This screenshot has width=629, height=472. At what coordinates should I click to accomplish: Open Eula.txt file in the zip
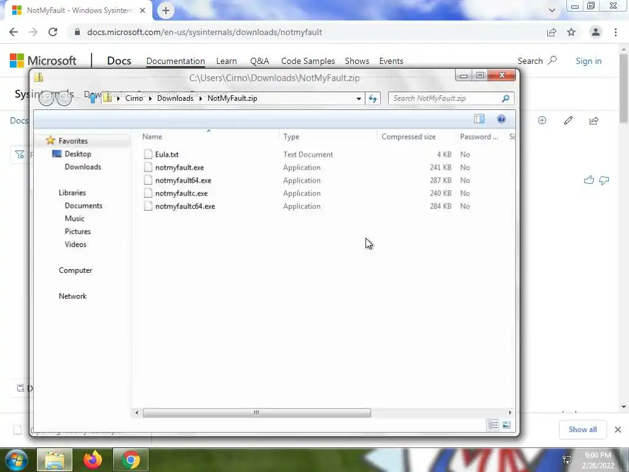coord(167,154)
